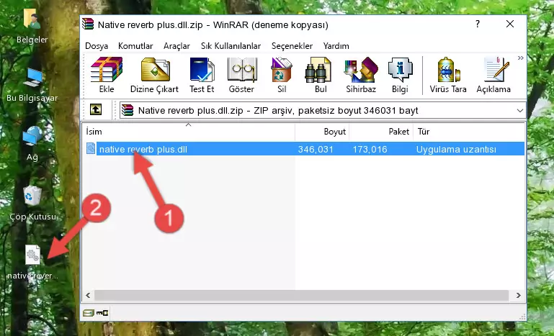Run Test Et archive test
This screenshot has width=554, height=336.
(x=202, y=75)
